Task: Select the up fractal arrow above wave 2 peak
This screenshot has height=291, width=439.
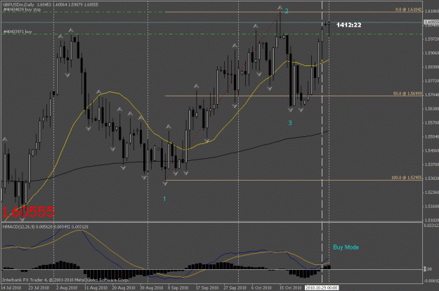Action: click(280, 8)
